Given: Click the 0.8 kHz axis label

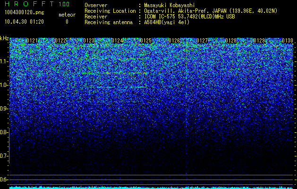Looking at the screenshot, I should click(4, 132).
